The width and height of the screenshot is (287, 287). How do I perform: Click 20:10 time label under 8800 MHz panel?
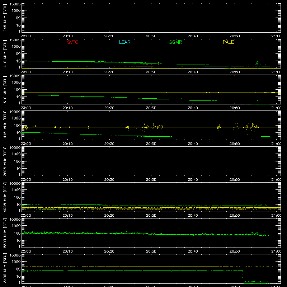coord(67,251)
